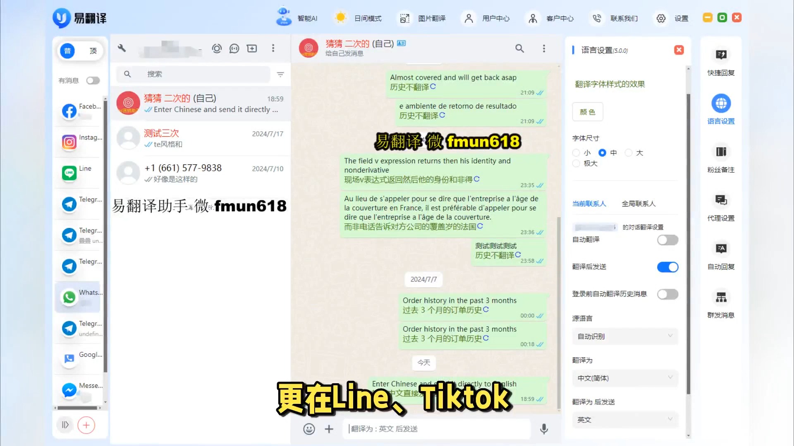
Task: Click the fan notes (粉丝备注) icon
Action: click(720, 152)
